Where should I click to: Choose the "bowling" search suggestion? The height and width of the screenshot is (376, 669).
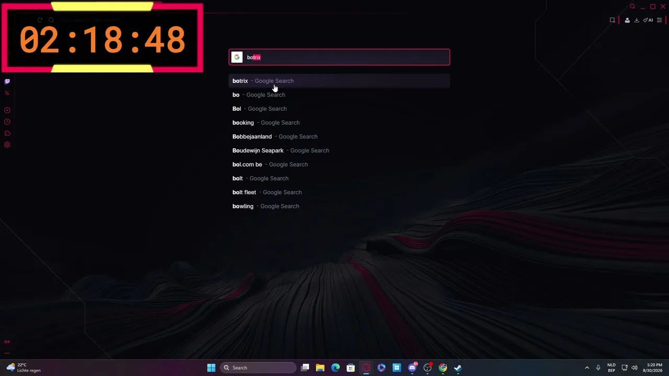click(339, 206)
